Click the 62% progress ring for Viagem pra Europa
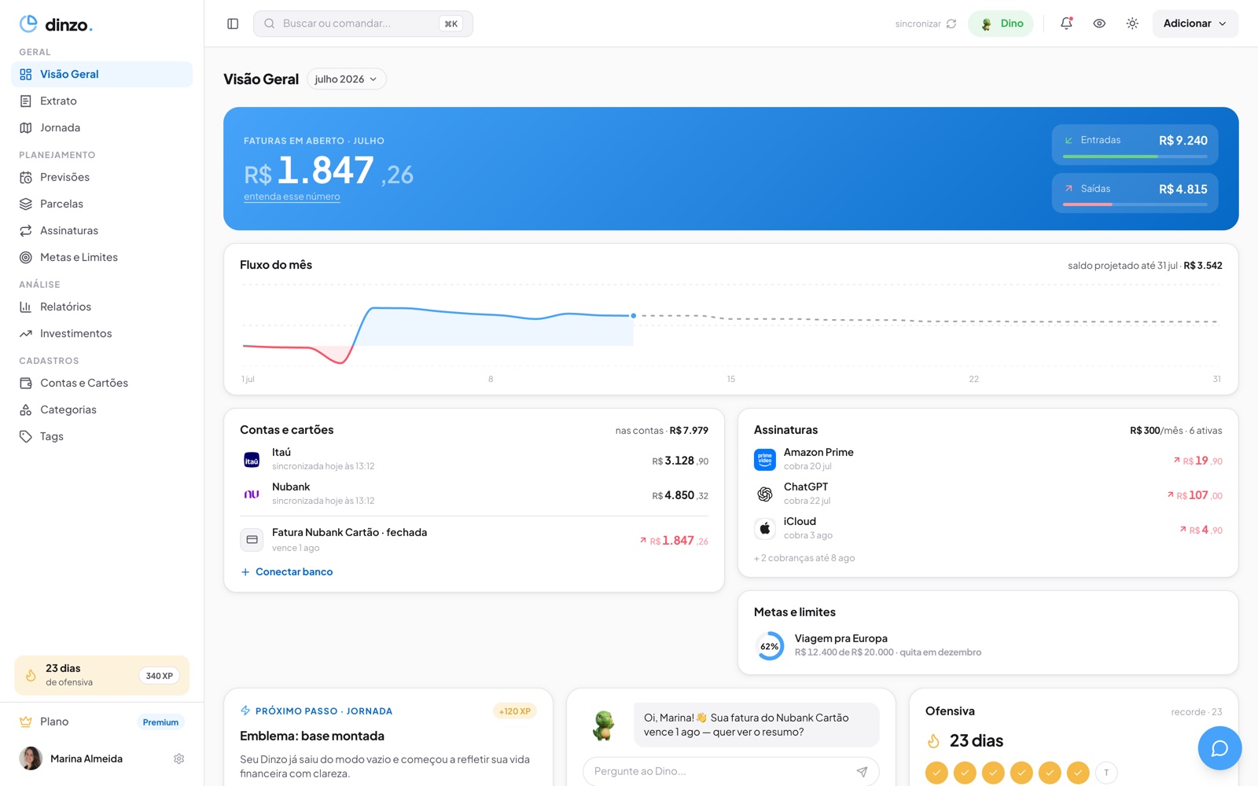 pos(770,646)
